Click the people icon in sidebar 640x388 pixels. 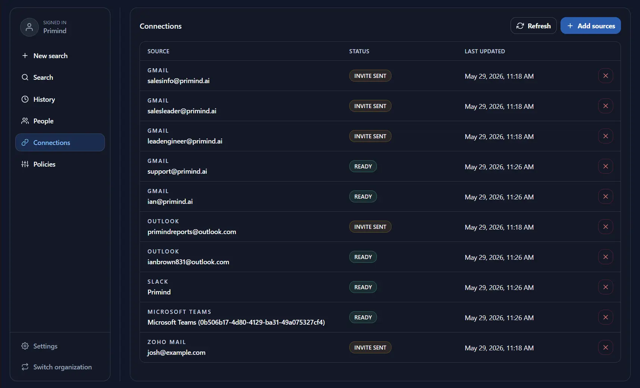pyautogui.click(x=25, y=121)
